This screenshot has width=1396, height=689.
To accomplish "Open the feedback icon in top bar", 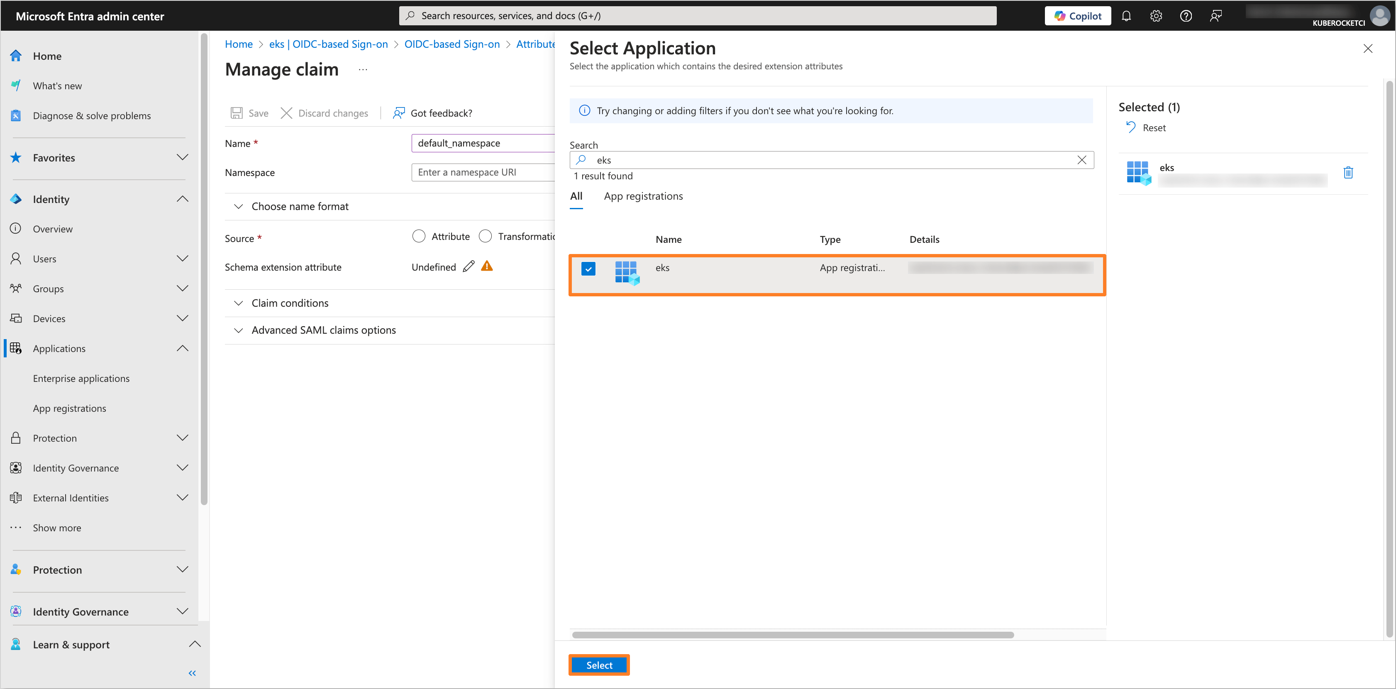I will click(x=1215, y=15).
